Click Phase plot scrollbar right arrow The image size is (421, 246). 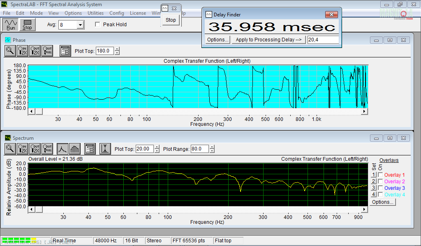pos(364,112)
